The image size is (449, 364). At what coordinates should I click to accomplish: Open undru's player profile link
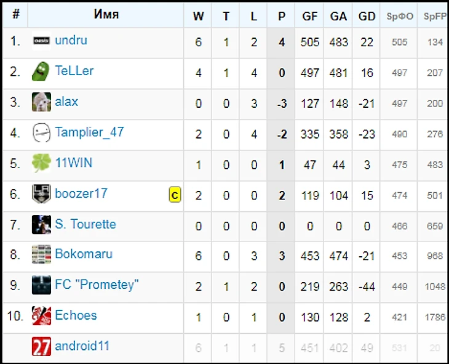71,41
